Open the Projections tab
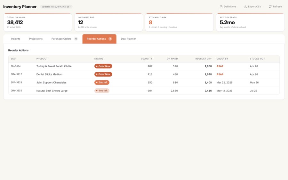This screenshot has height=180, width=288. [x=36, y=39]
